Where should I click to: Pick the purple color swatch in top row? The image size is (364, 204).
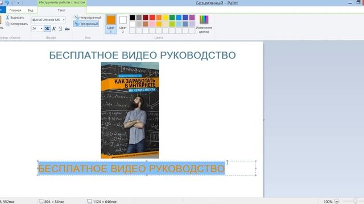point(192,18)
